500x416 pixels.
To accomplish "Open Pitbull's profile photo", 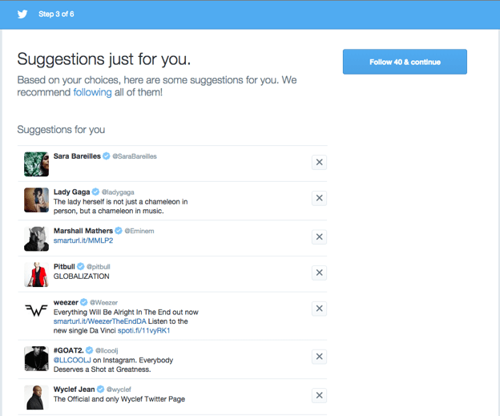I will (x=36, y=274).
